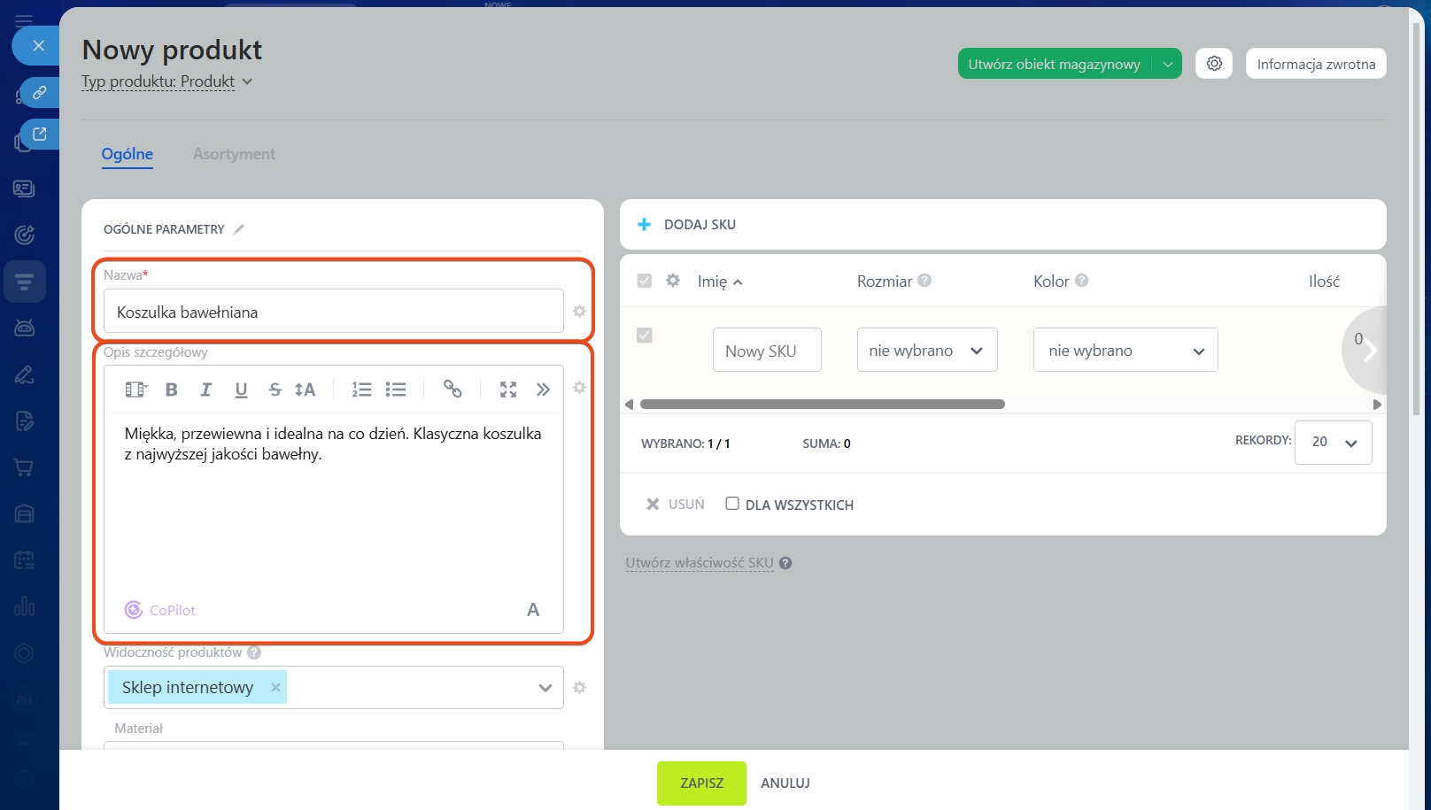Screen dimensions: 1431x810
Task: Toggle italic formatting in description editor
Action: (x=205, y=390)
